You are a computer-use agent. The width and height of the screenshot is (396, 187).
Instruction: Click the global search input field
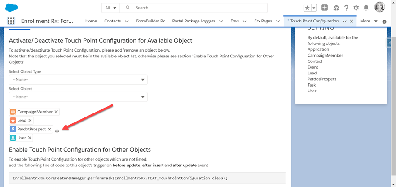pos(198,8)
